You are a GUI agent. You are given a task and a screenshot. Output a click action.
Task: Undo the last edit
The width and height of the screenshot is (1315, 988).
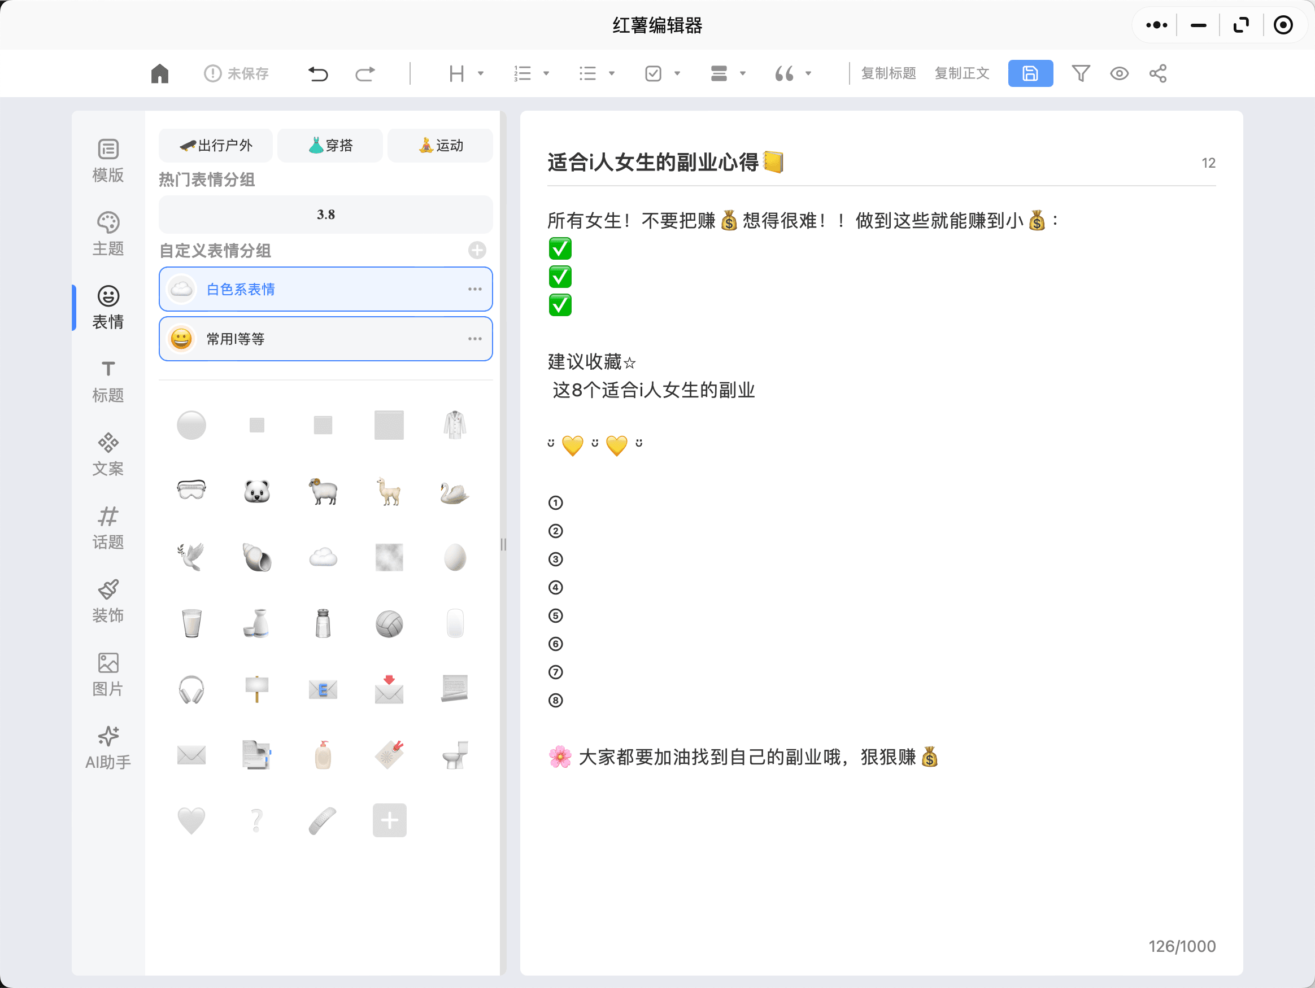[x=318, y=73]
